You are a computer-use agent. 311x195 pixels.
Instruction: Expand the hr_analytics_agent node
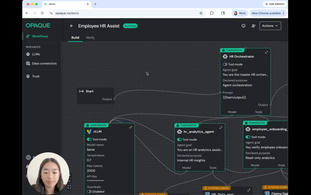(221, 128)
